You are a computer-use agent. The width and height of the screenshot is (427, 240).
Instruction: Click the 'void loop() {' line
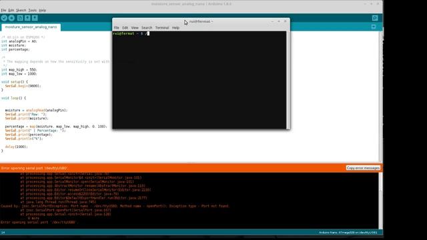(x=13, y=98)
